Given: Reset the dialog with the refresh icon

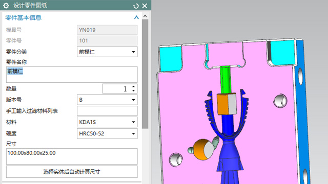Looking at the screenshot, I should (x=136, y=6).
